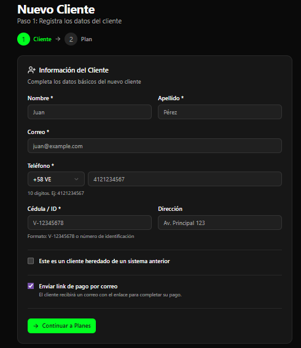Image resolution: width=301 pixels, height=348 pixels.
Task: Click the Cédula / ID field
Action: point(90,223)
